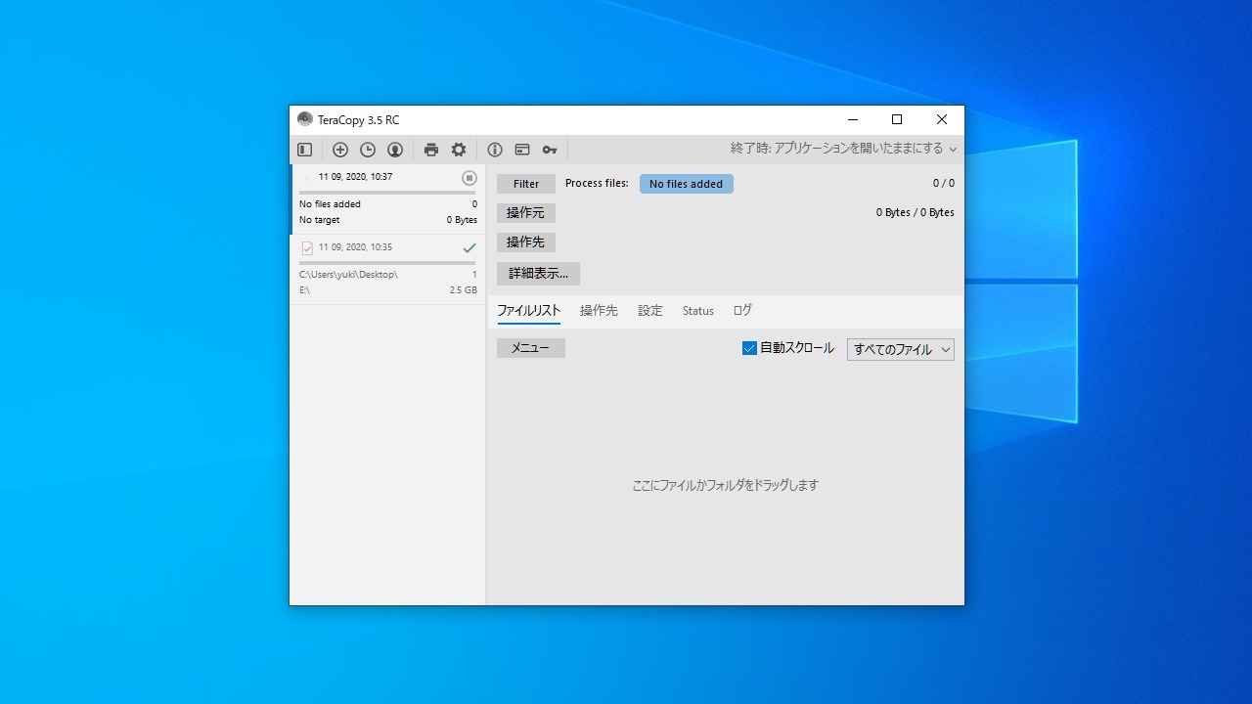Image resolution: width=1252 pixels, height=704 pixels.
Task: Click the key license icon
Action: tap(550, 150)
